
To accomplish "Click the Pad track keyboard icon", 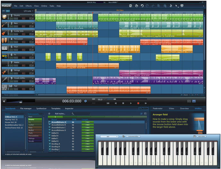I will 4,87.
